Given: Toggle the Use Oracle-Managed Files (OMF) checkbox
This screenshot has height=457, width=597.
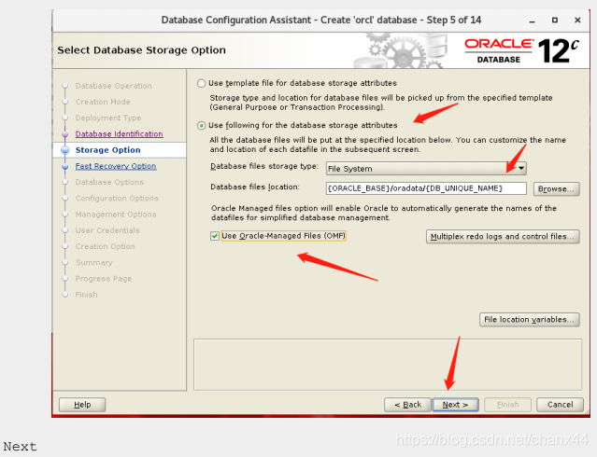Looking at the screenshot, I should pyautogui.click(x=215, y=236).
